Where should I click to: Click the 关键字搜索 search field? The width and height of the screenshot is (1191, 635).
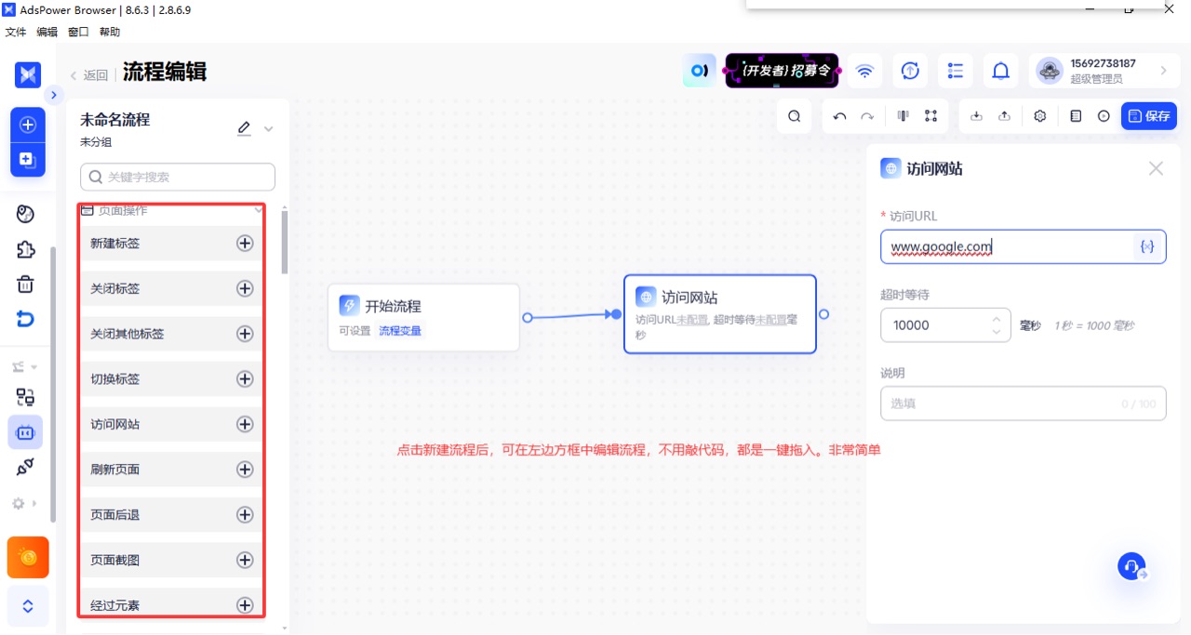pos(178,177)
